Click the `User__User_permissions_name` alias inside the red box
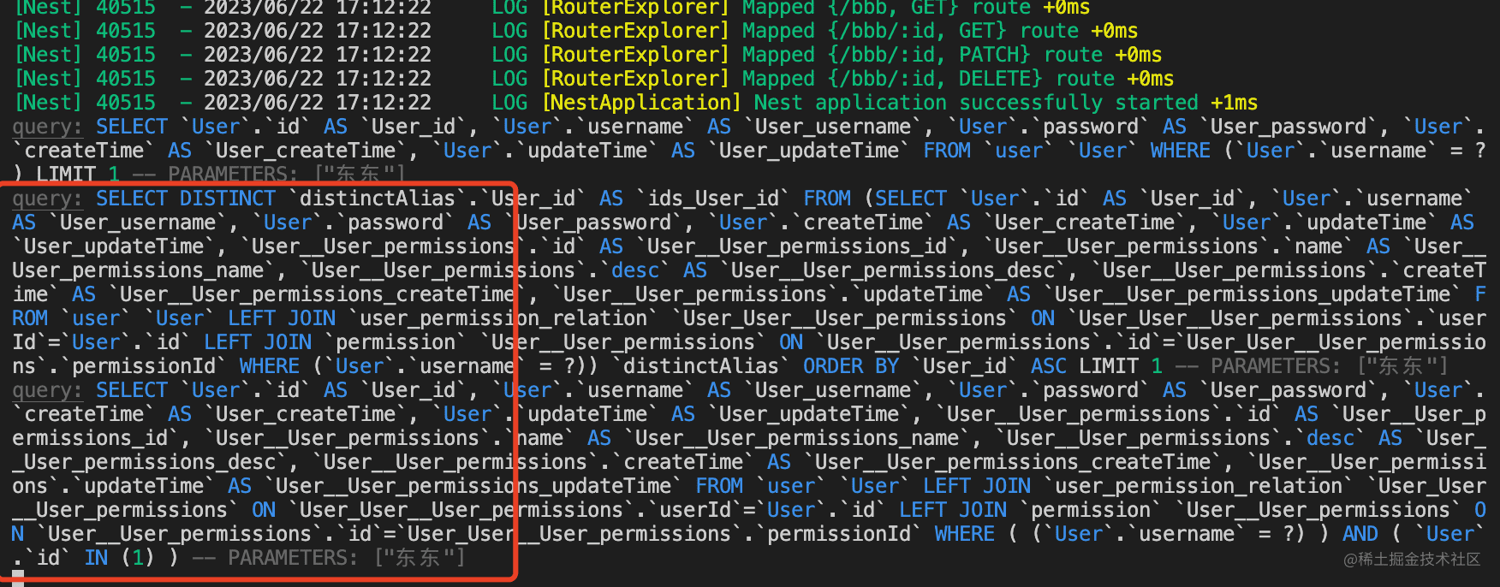 (x=138, y=270)
